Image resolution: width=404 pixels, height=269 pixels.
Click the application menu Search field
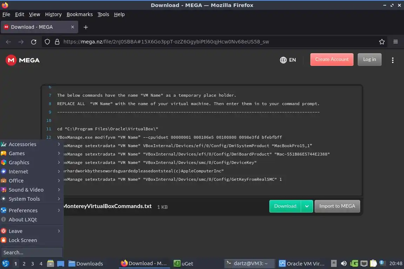point(32,252)
